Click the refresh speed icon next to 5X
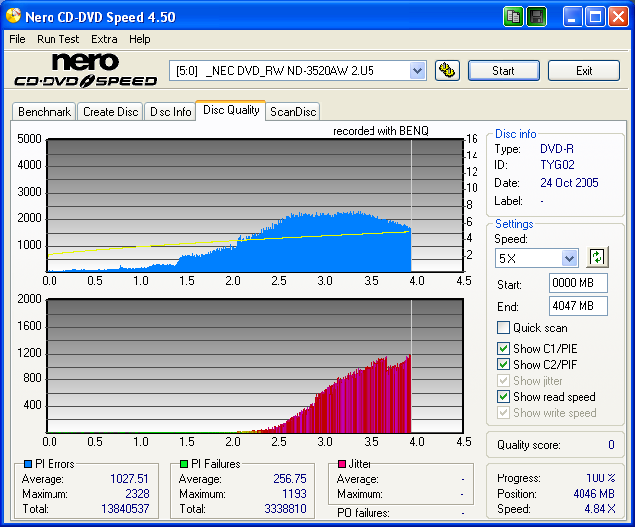This screenshot has height=527, width=635. pos(597,257)
